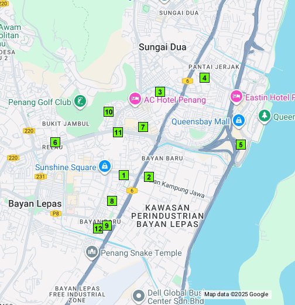Click the green park tree icon

(265, 117)
